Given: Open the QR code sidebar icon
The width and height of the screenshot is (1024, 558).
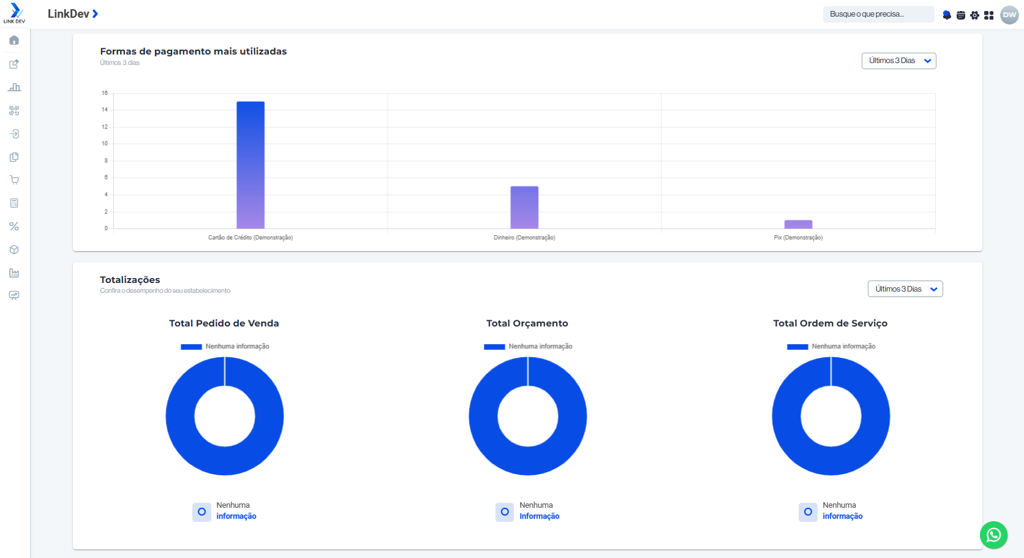Looking at the screenshot, I should [x=13, y=110].
